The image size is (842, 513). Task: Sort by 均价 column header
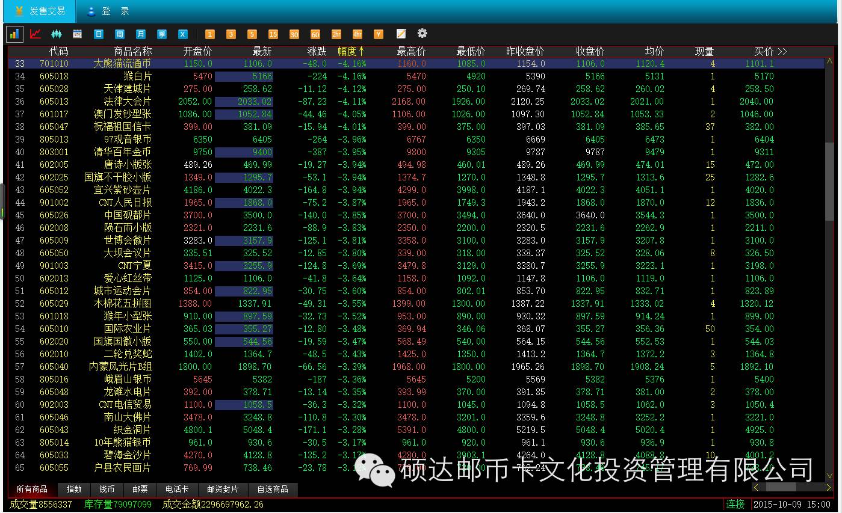pyautogui.click(x=655, y=52)
